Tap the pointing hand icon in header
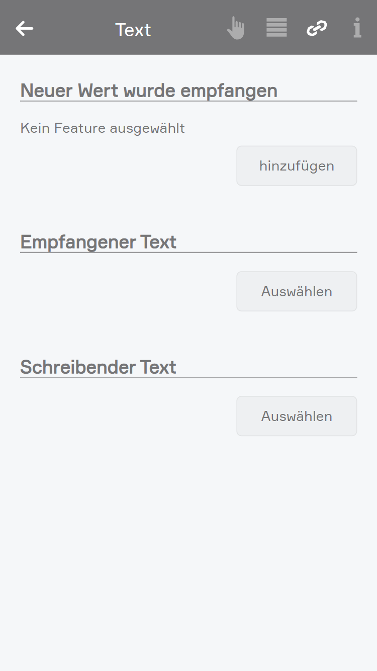Image resolution: width=377 pixels, height=671 pixels. [235, 28]
